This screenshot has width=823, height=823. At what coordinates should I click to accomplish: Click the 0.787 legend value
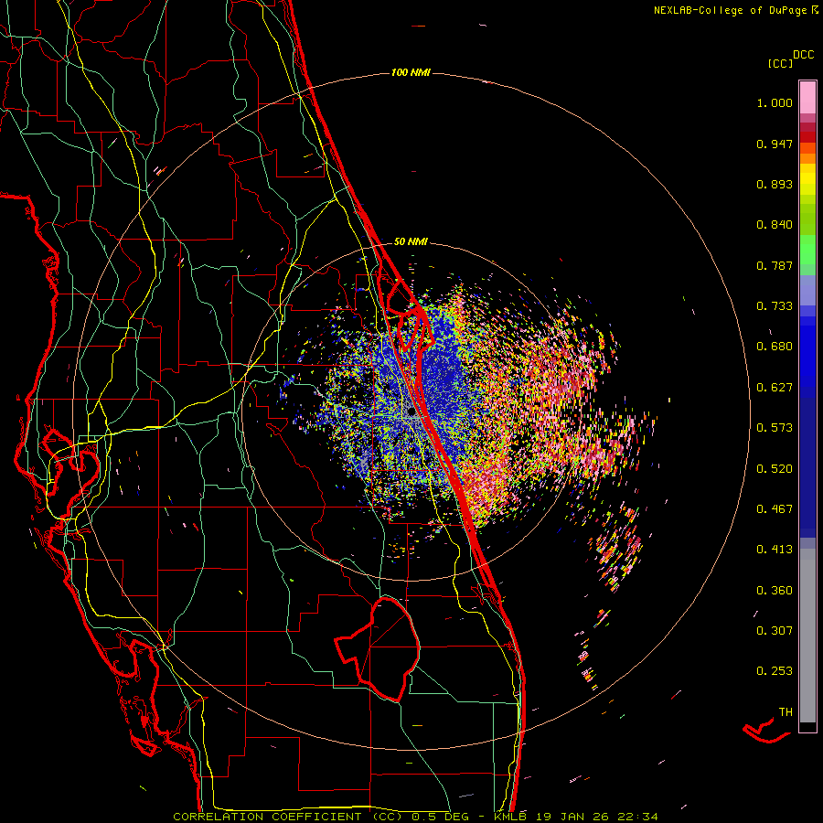click(775, 265)
